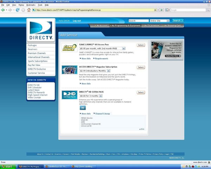Open the Bookmarks menu
This screenshot has height=169, width=211.
[31, 5]
